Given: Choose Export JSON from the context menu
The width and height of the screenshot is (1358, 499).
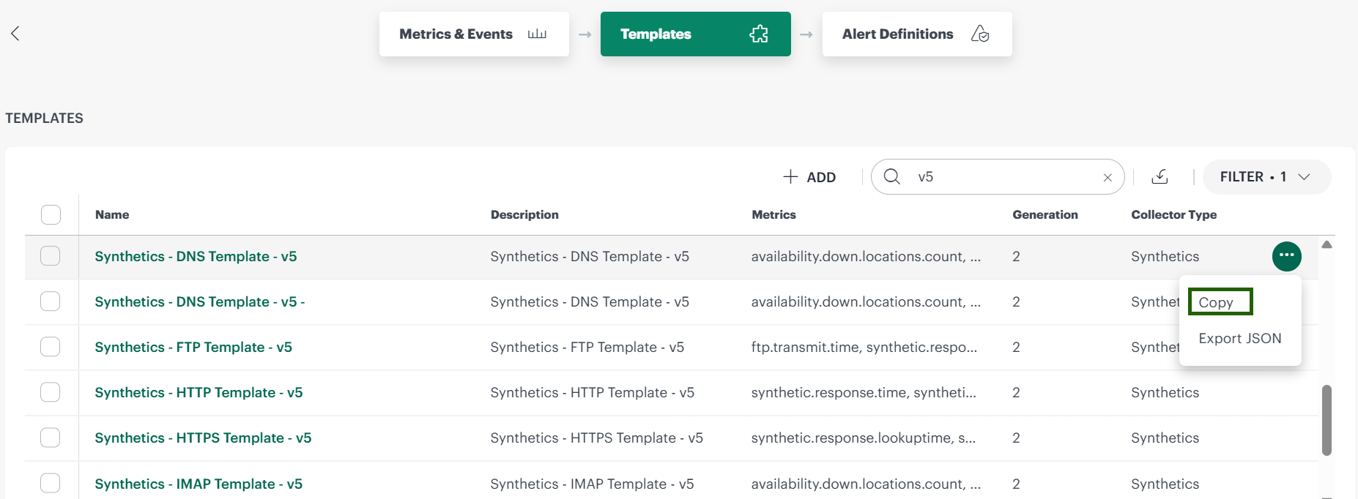Looking at the screenshot, I should 1240,338.
